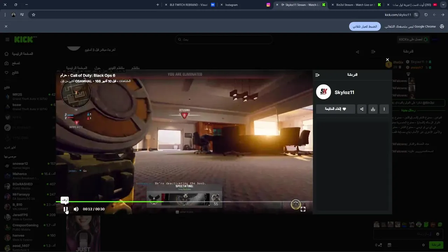448x252 pixels.
Task: Dismiss the default browser infobar
Action: [x=6, y=27]
